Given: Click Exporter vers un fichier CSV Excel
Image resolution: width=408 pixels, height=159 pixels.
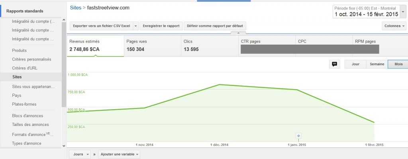Looking at the screenshot, I should coord(101,26).
